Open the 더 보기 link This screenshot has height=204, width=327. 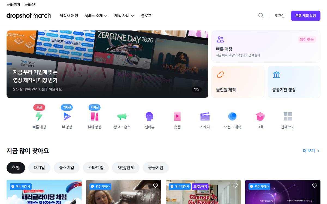tap(311, 151)
